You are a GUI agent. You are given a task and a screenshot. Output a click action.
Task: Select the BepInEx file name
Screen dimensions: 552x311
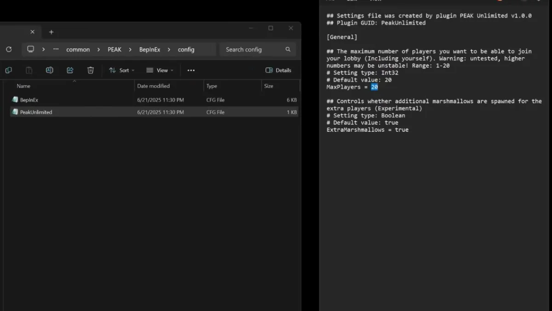(x=29, y=100)
